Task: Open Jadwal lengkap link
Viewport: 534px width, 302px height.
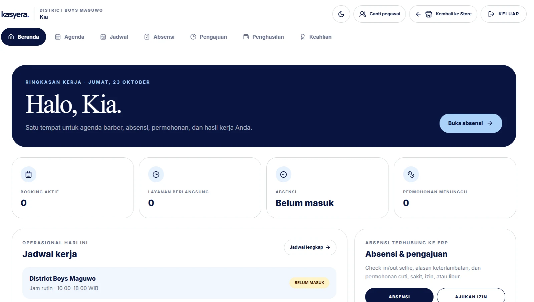Action: coord(310,247)
